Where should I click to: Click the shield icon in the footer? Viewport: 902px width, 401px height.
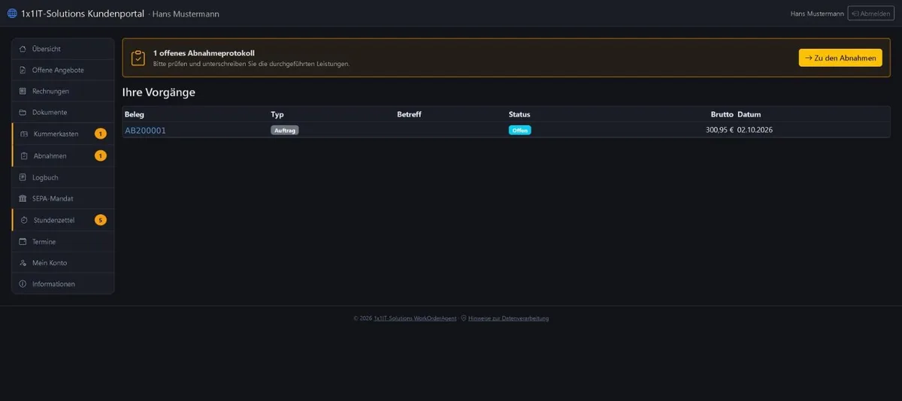464,318
